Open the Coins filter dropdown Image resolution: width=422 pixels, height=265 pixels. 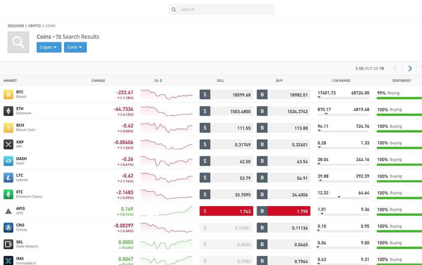click(x=76, y=47)
